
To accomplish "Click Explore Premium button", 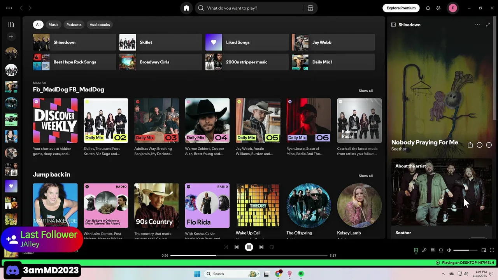I will [x=401, y=8].
